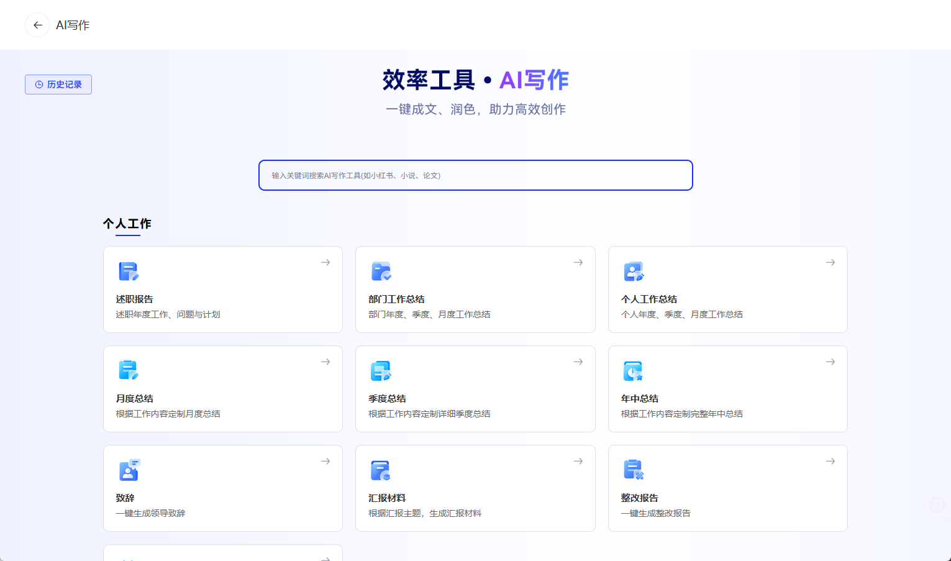The height and width of the screenshot is (561, 951).
Task: Open the 汇报材料 title link
Action: pyautogui.click(x=387, y=498)
